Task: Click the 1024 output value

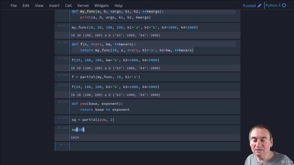Action: pyautogui.click(x=75, y=137)
